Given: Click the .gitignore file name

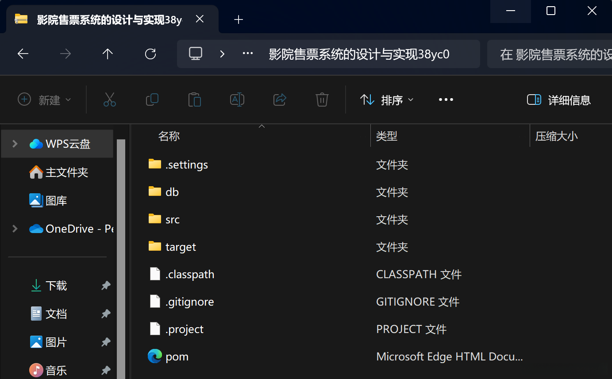Looking at the screenshot, I should click(x=190, y=302).
